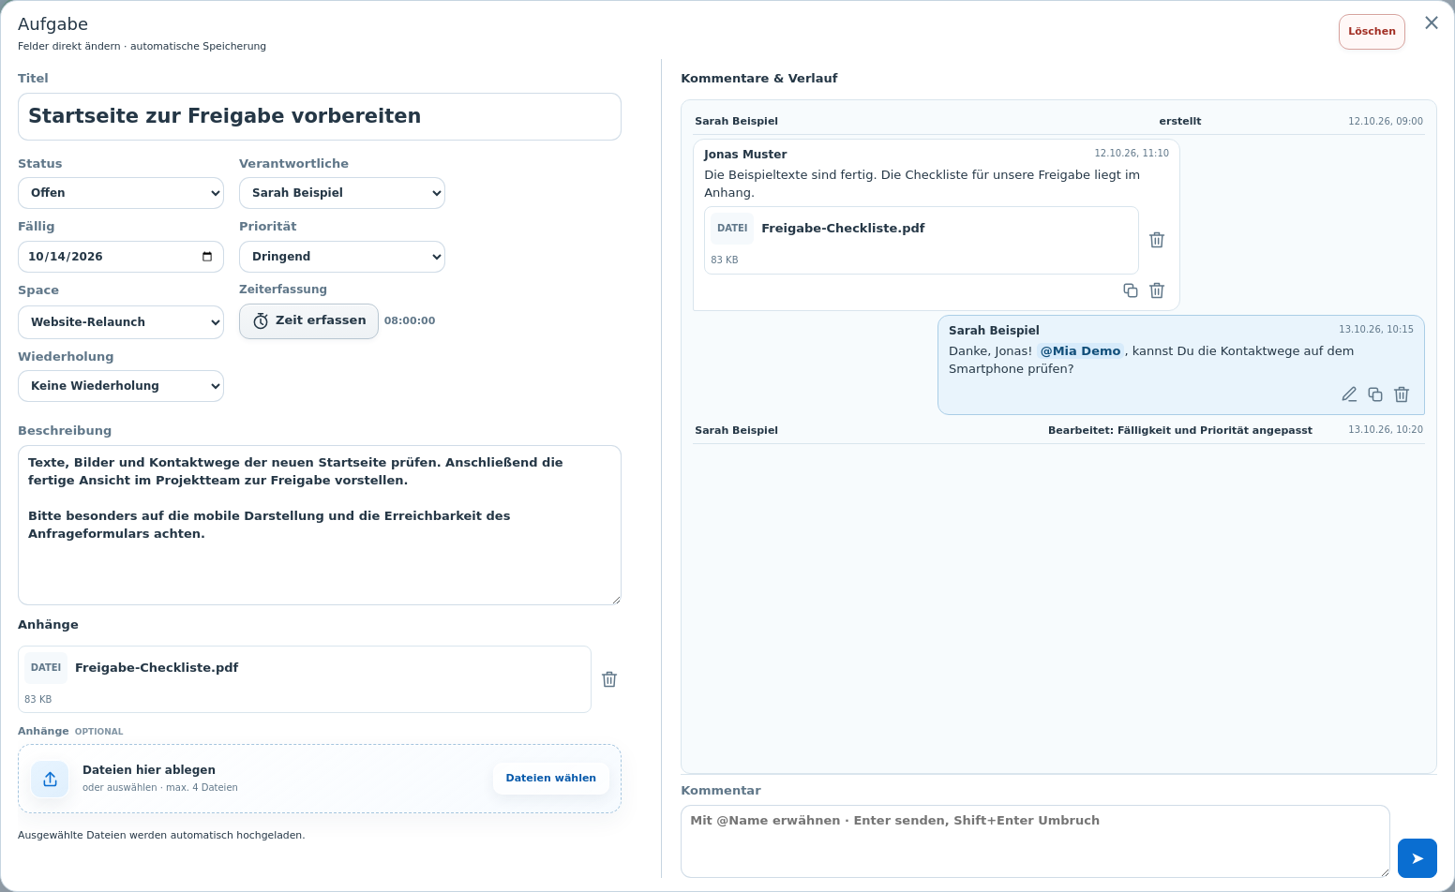Delete Sarah Beispiel's comment about Kontaktwege
This screenshot has height=892, width=1455.
coord(1402,394)
